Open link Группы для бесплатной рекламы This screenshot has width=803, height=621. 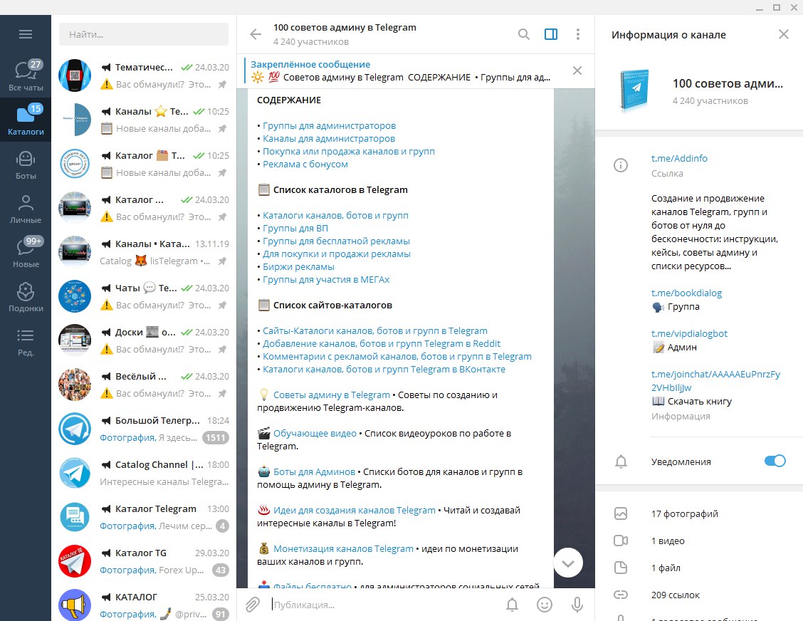tap(336, 241)
